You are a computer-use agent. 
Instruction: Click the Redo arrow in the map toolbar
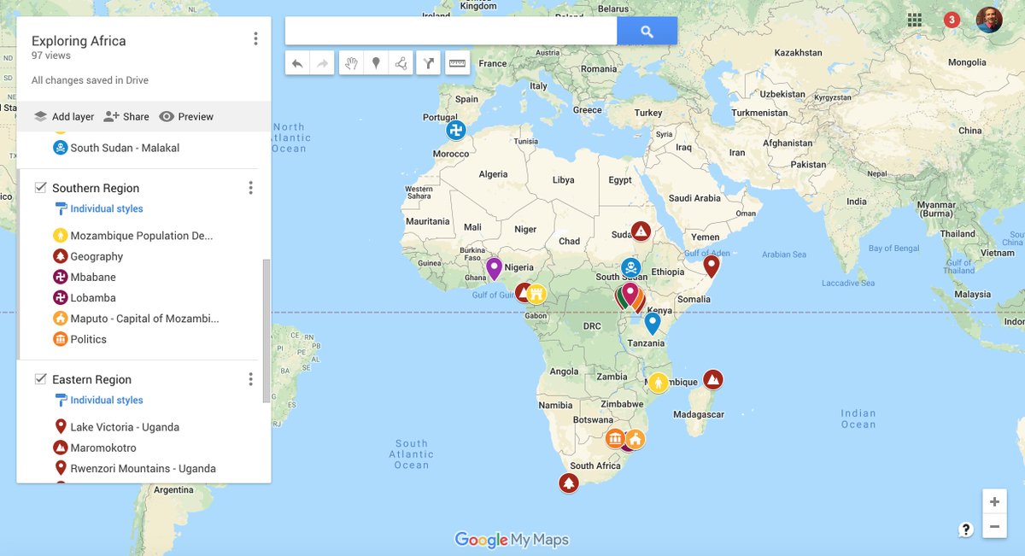(x=323, y=62)
